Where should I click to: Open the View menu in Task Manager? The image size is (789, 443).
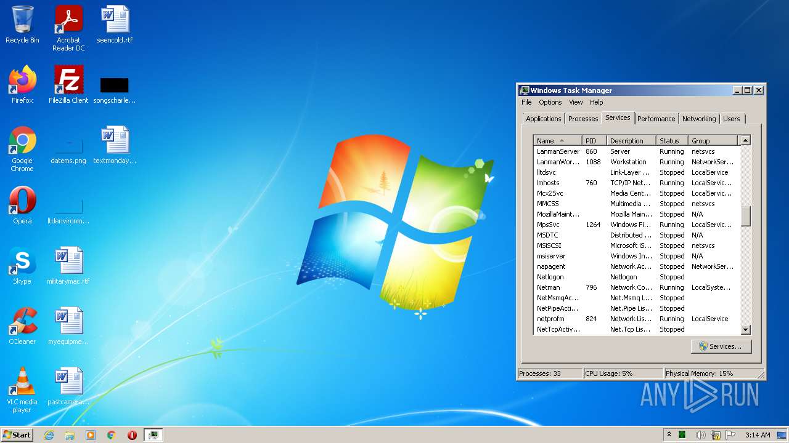(576, 102)
